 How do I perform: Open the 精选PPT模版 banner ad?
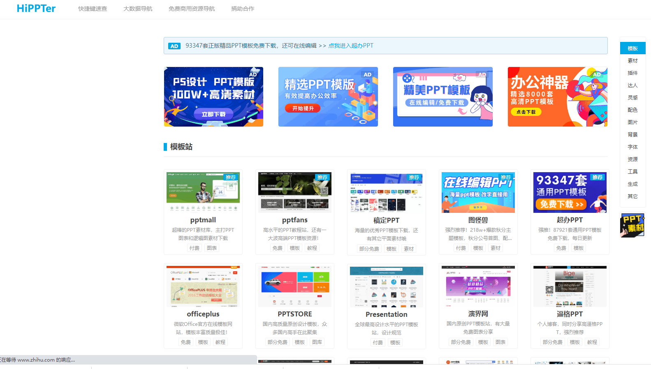(328, 97)
